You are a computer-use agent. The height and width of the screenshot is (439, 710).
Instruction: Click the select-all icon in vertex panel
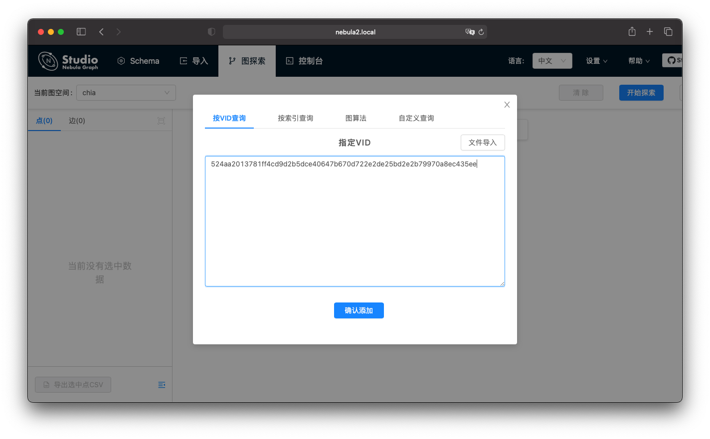pos(161,121)
